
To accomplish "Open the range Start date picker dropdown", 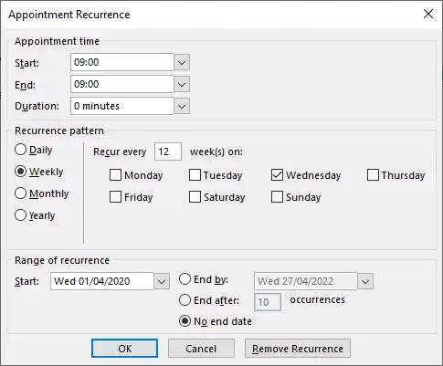I will (x=162, y=281).
